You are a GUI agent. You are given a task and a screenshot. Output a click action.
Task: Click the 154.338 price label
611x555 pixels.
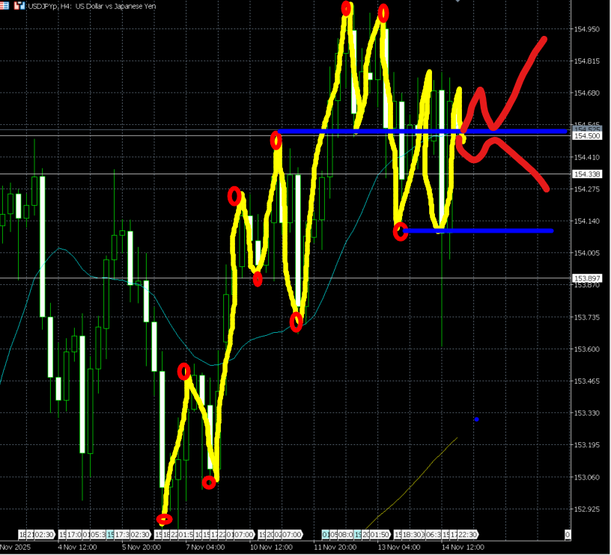point(586,174)
